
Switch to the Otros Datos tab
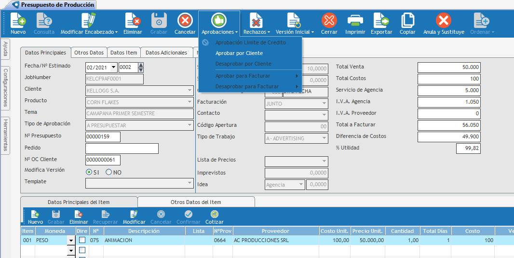89,53
